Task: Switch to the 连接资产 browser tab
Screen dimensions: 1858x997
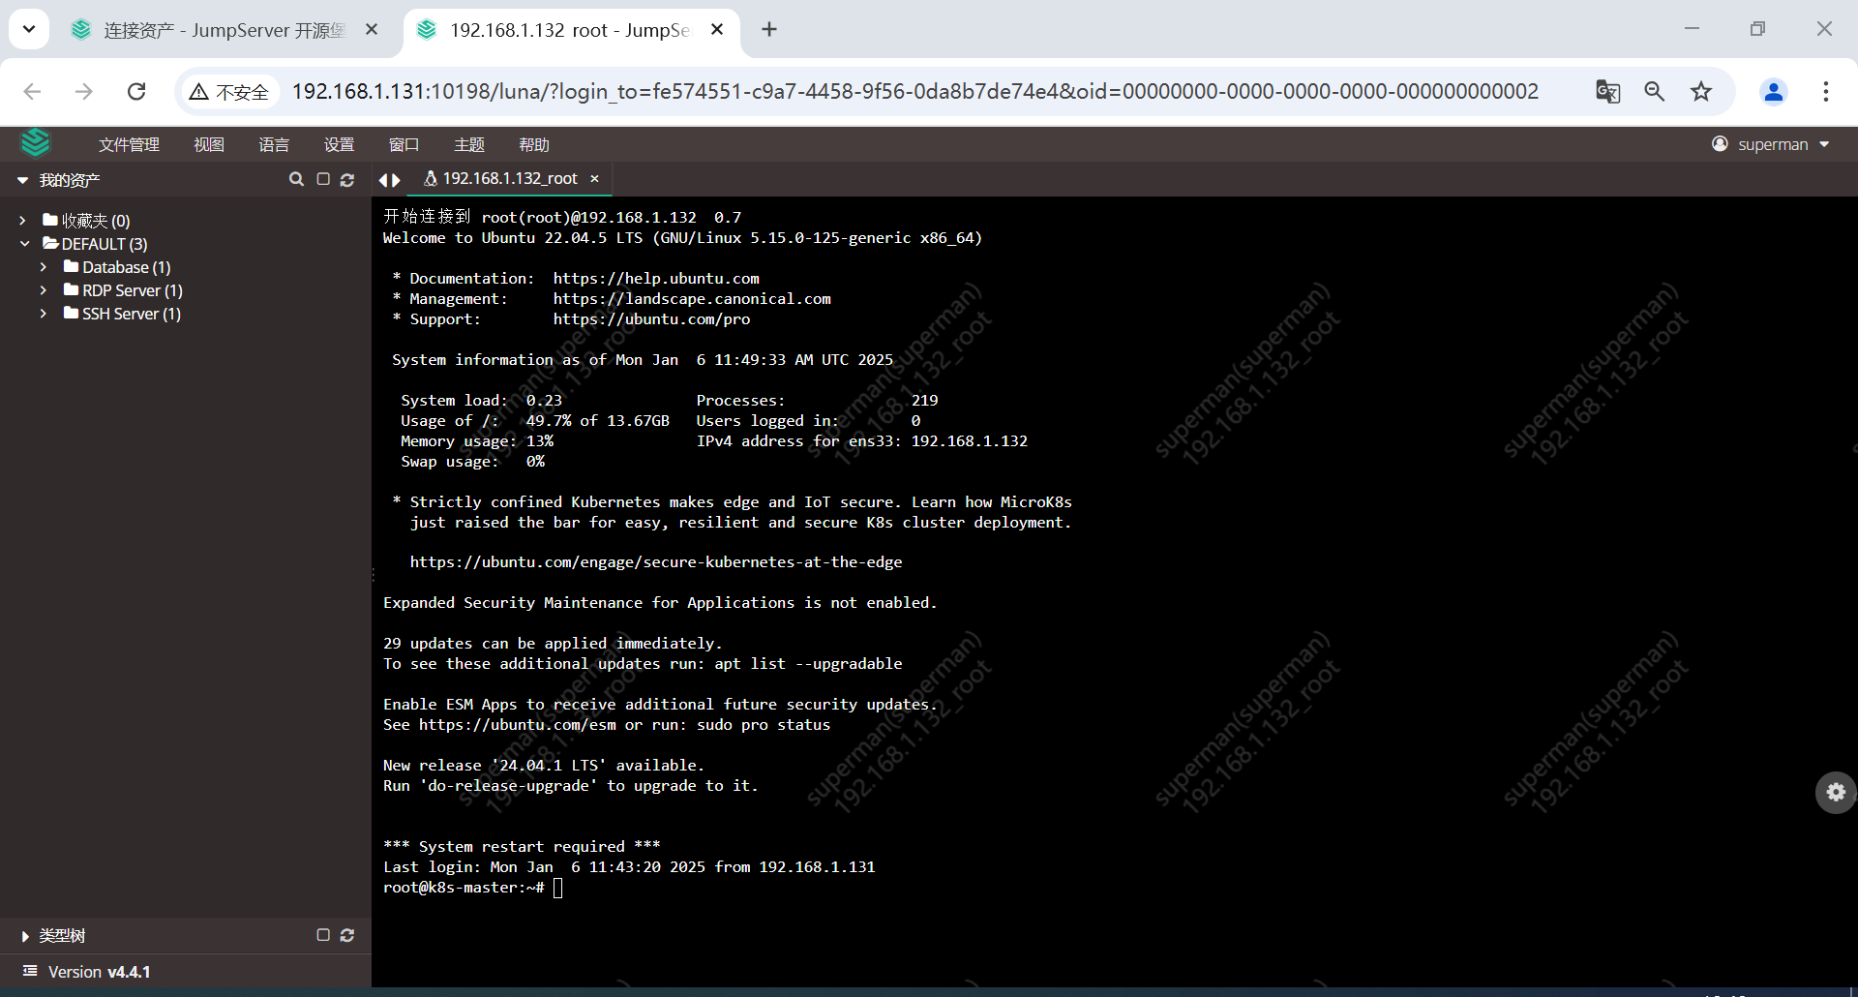Action: pyautogui.click(x=225, y=30)
